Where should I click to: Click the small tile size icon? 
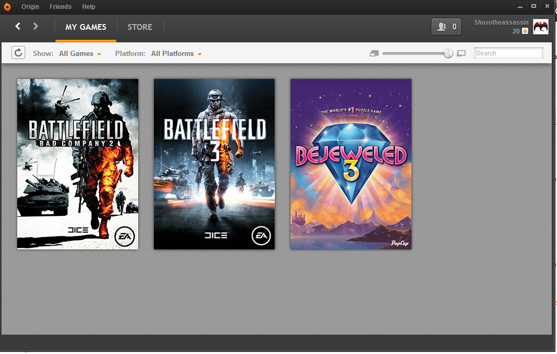pyautogui.click(x=374, y=53)
